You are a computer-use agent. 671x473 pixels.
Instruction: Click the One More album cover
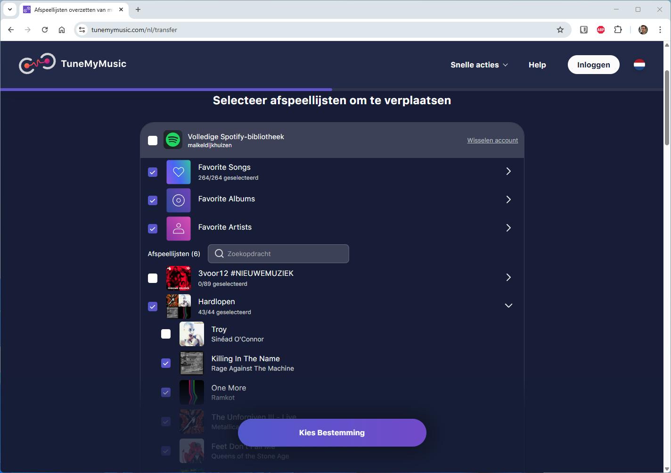(192, 392)
